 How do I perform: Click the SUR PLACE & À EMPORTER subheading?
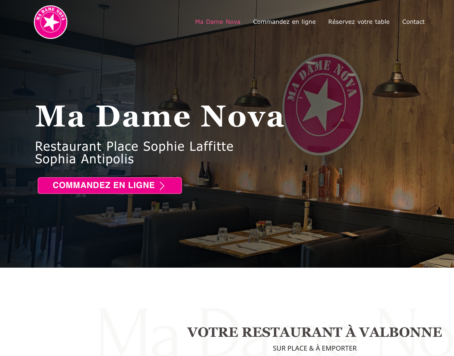315,348
